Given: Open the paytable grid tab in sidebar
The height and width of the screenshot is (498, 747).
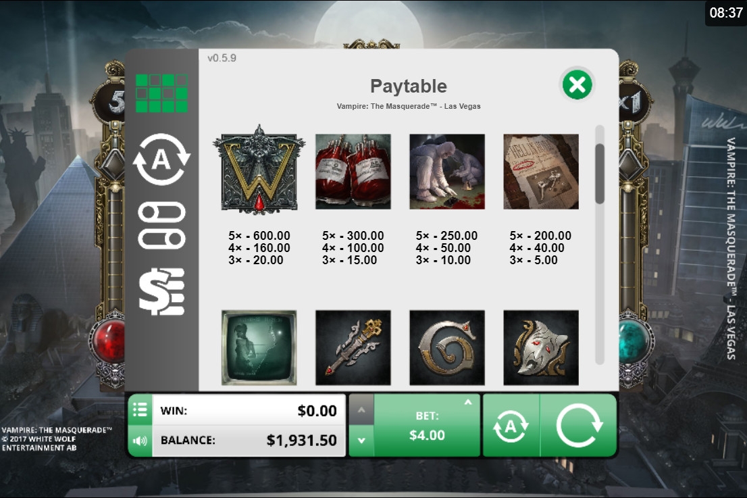Looking at the screenshot, I should click(x=161, y=93).
